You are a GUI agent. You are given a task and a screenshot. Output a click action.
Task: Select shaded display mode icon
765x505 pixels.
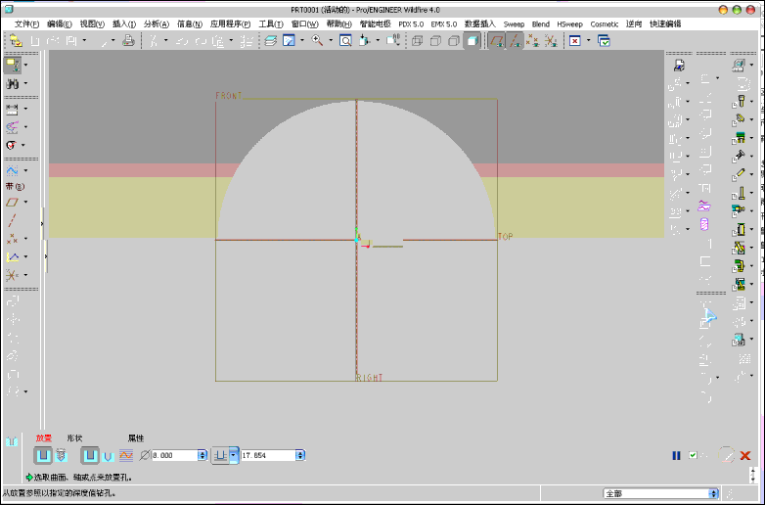tap(472, 41)
